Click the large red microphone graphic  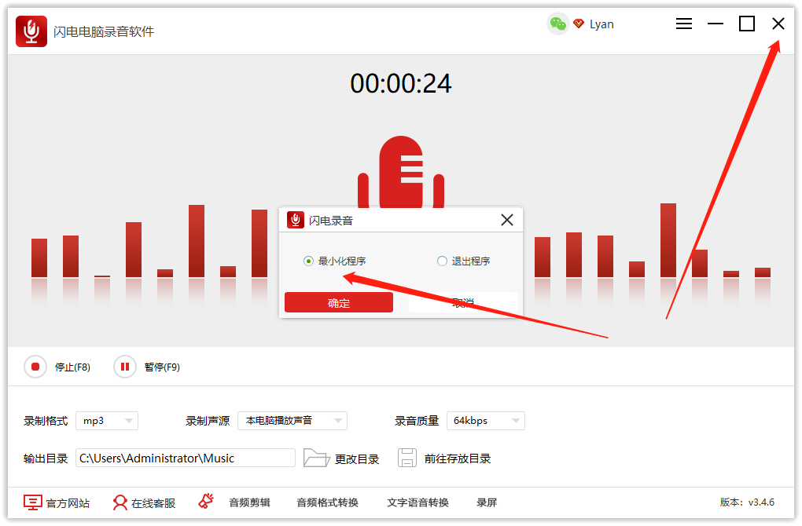(400, 172)
